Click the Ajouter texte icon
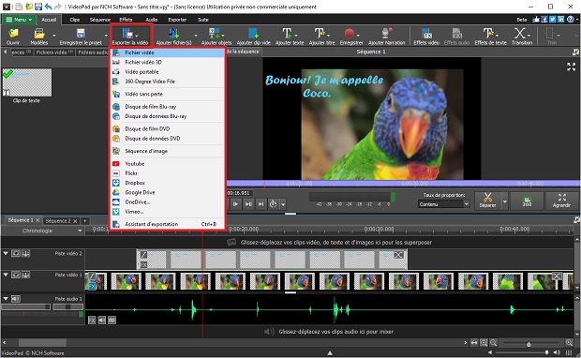The image size is (581, 358). click(x=287, y=34)
